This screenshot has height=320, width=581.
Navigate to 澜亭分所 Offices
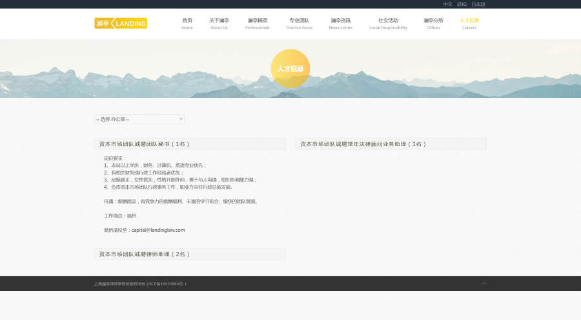433,23
